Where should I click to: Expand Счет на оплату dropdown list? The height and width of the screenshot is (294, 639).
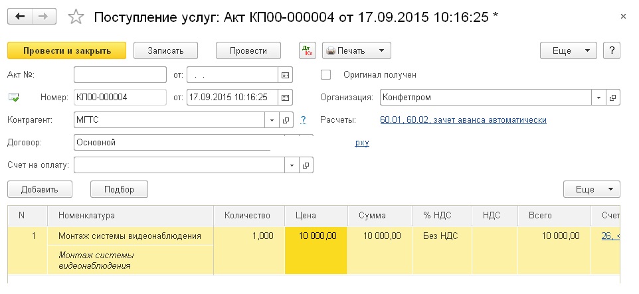(292, 165)
